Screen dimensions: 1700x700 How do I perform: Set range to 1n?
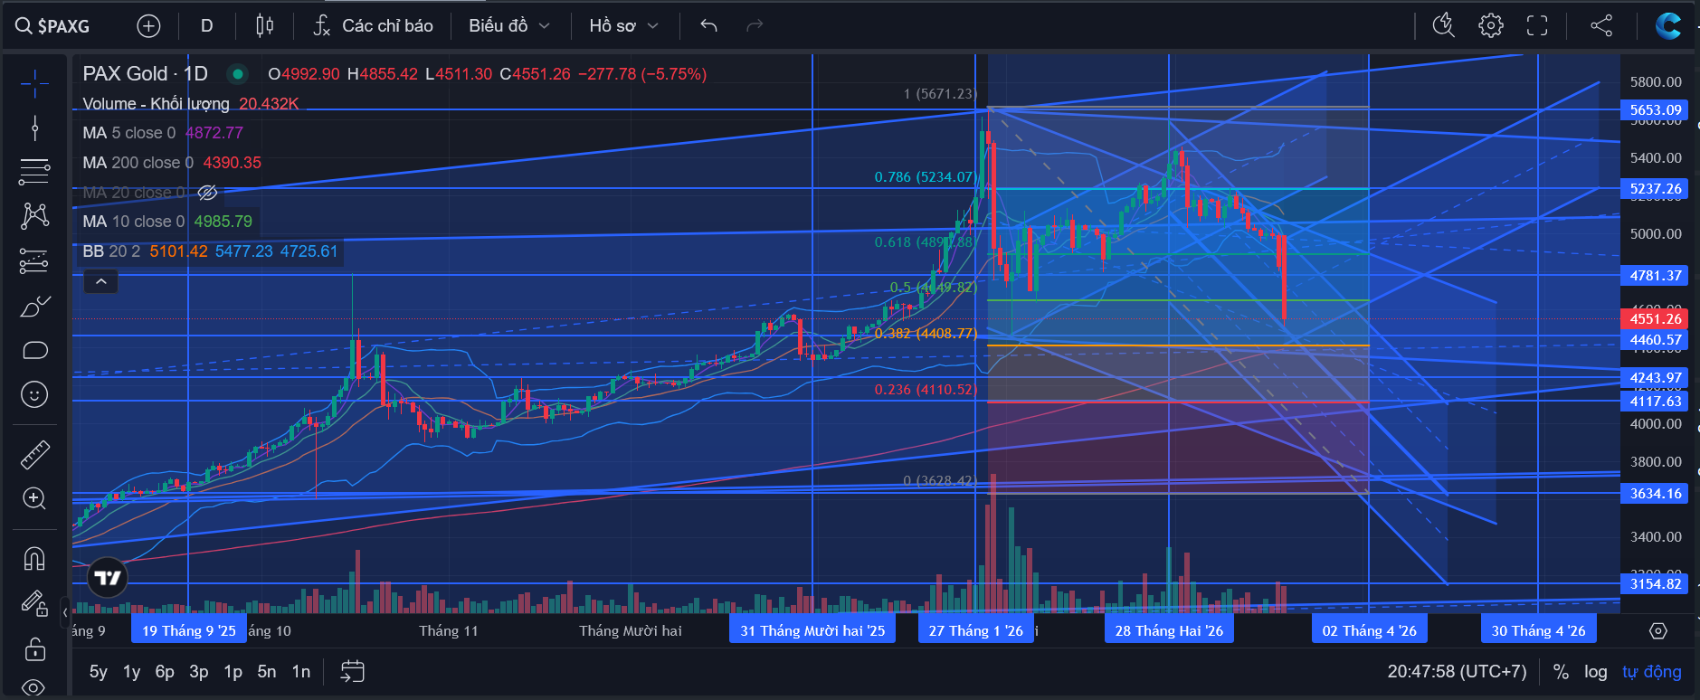pos(301,672)
